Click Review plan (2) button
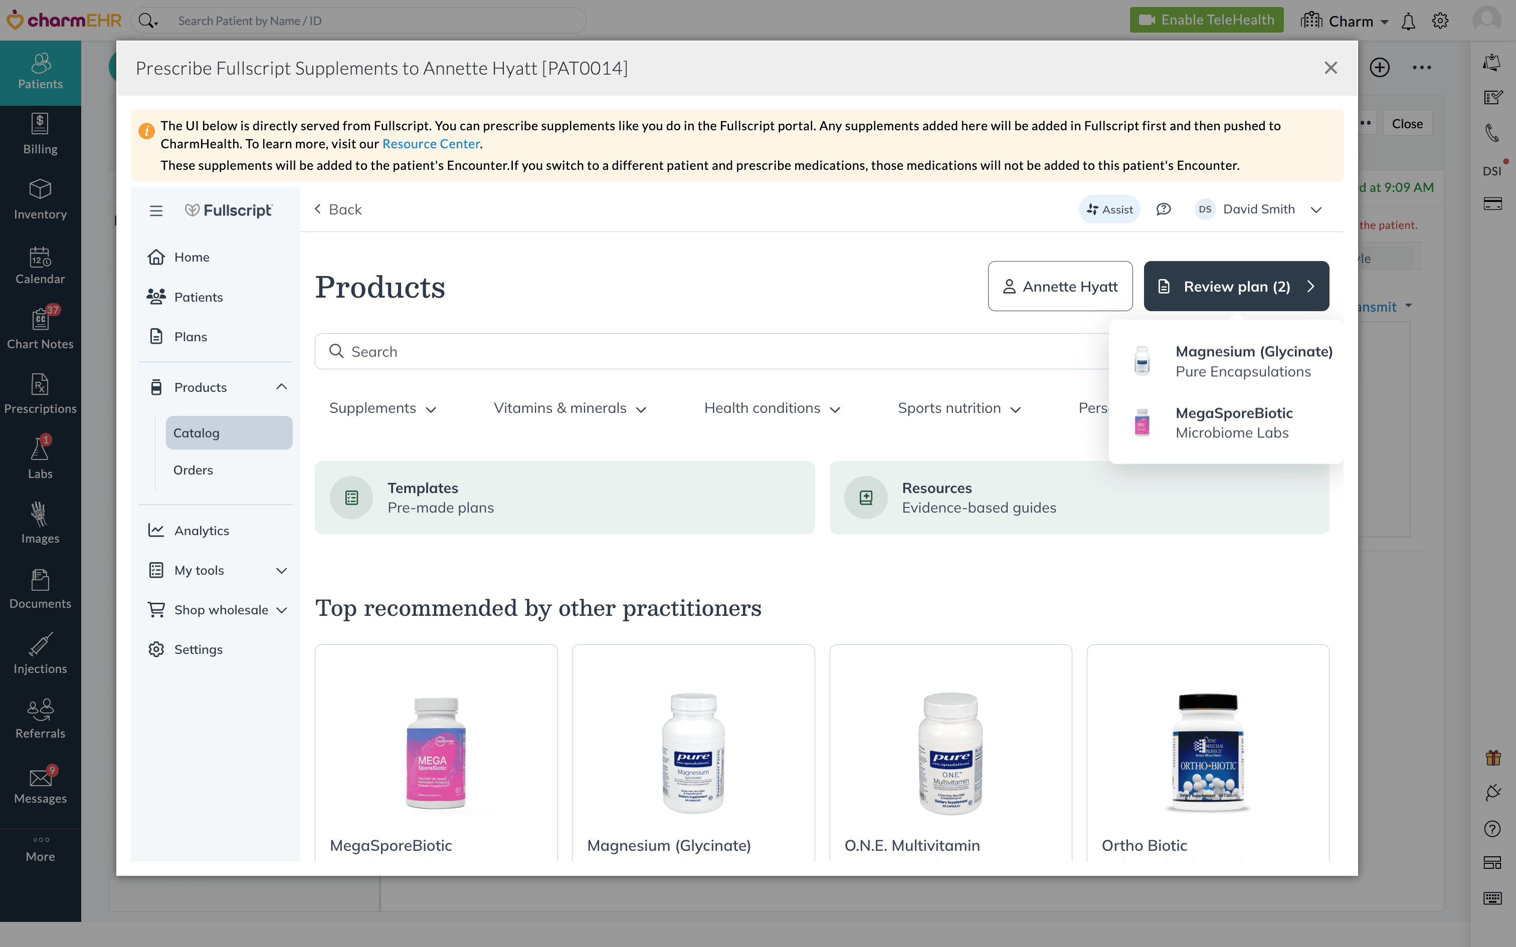 click(x=1236, y=286)
